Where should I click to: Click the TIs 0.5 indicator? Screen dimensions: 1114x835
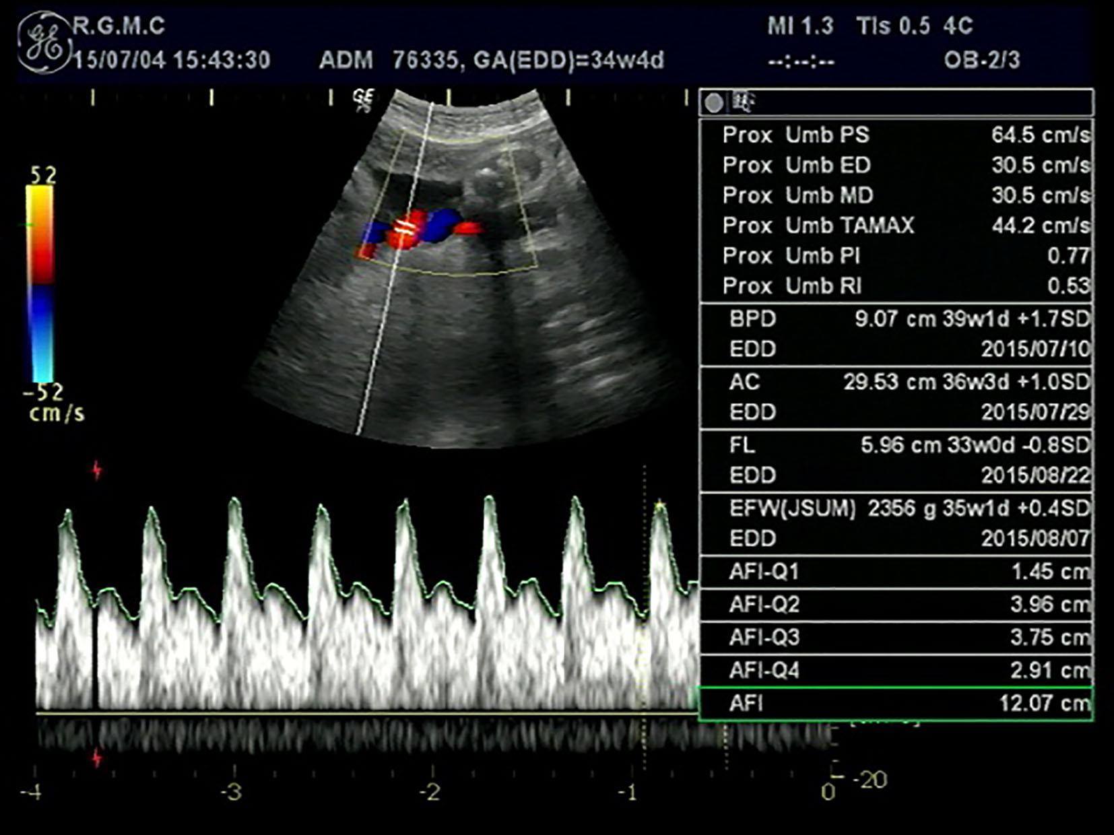point(893,26)
